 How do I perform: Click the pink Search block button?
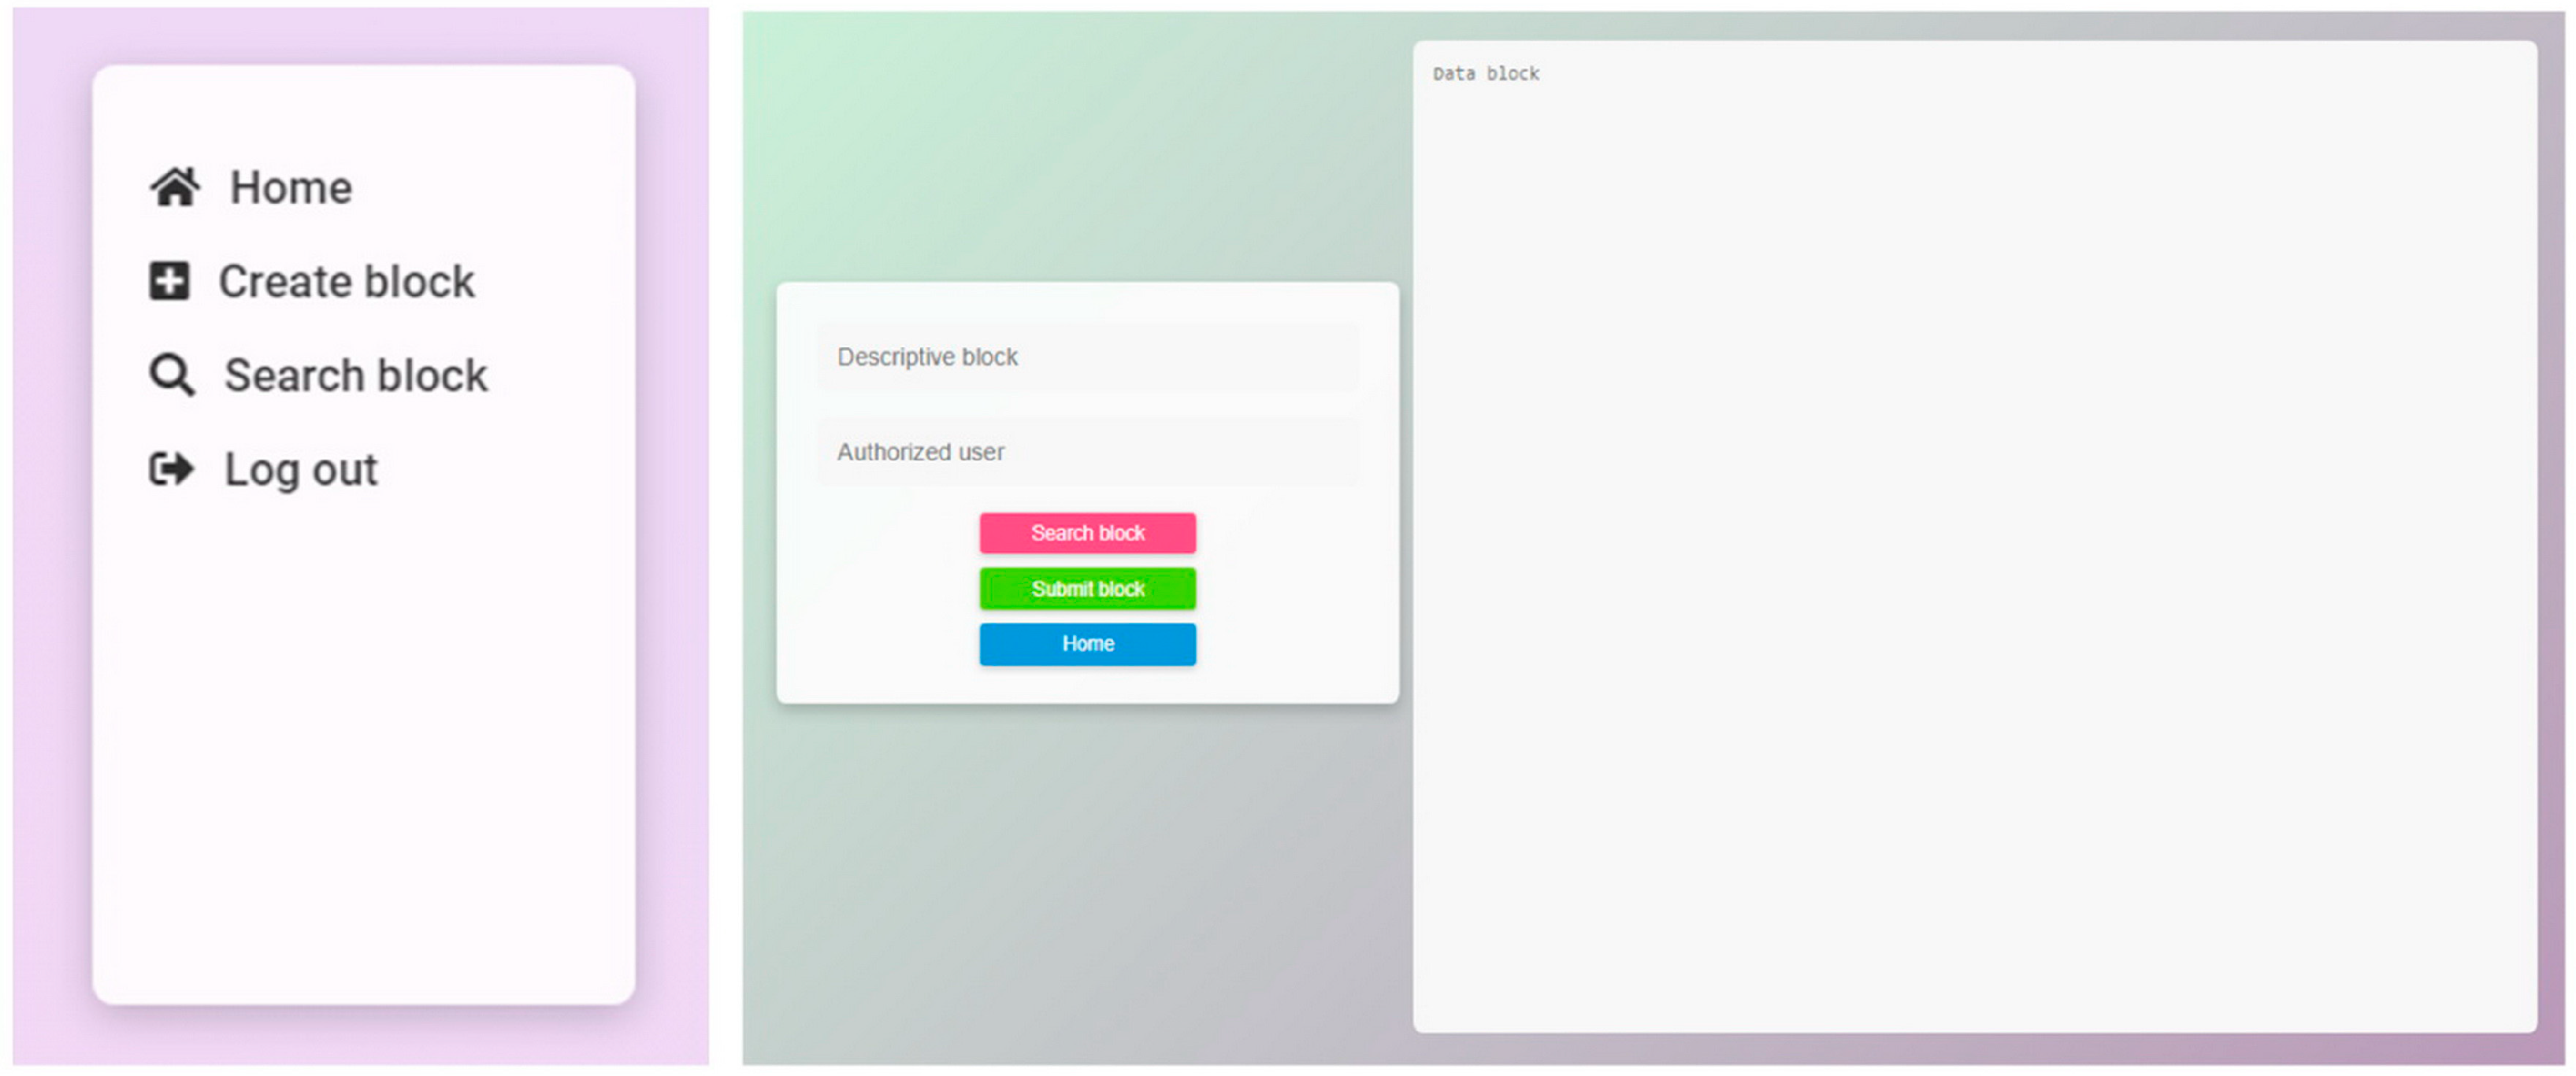[1088, 533]
